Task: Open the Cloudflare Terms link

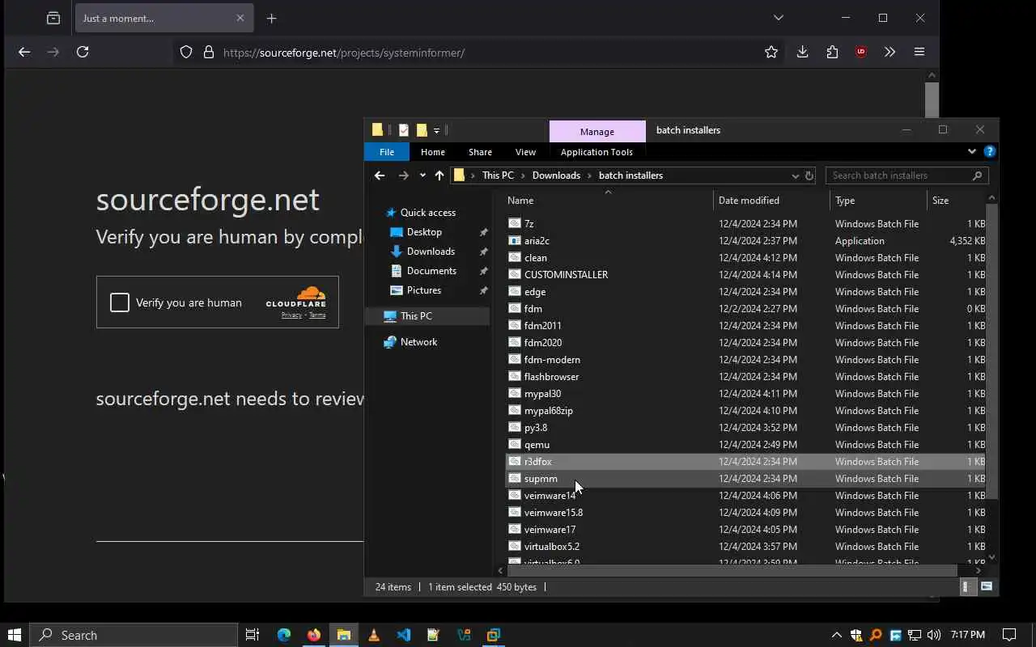Action: click(317, 315)
